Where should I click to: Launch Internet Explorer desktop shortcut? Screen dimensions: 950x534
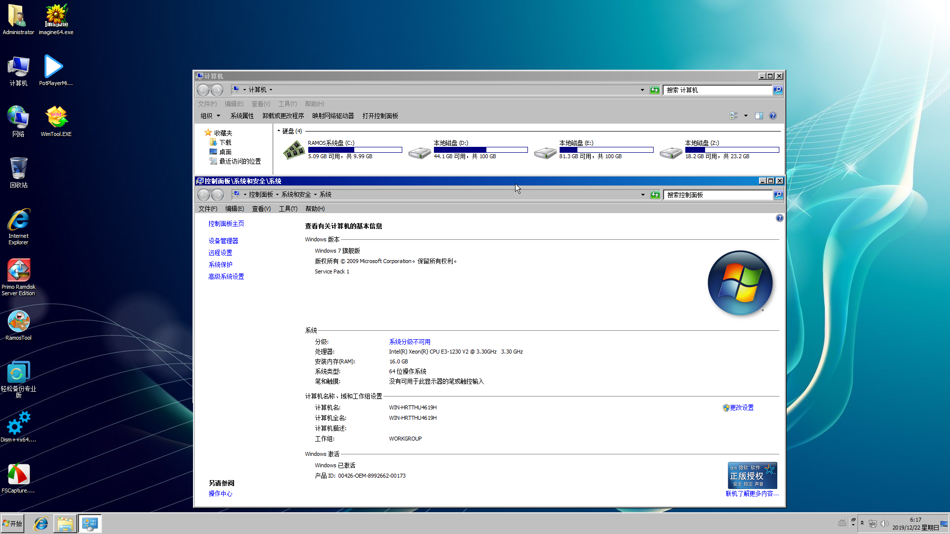coord(18,226)
